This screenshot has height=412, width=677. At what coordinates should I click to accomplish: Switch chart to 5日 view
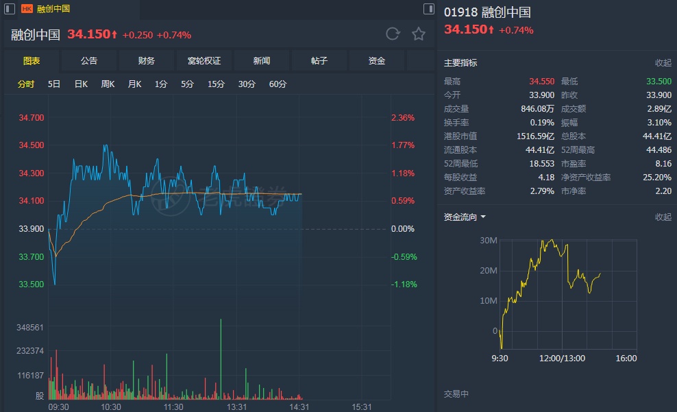54,84
